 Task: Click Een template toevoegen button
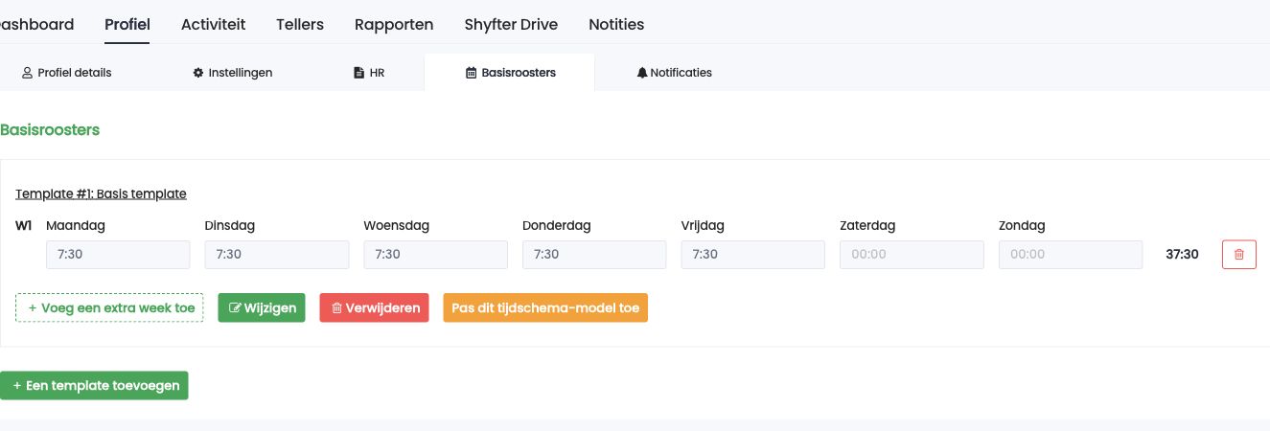94,385
